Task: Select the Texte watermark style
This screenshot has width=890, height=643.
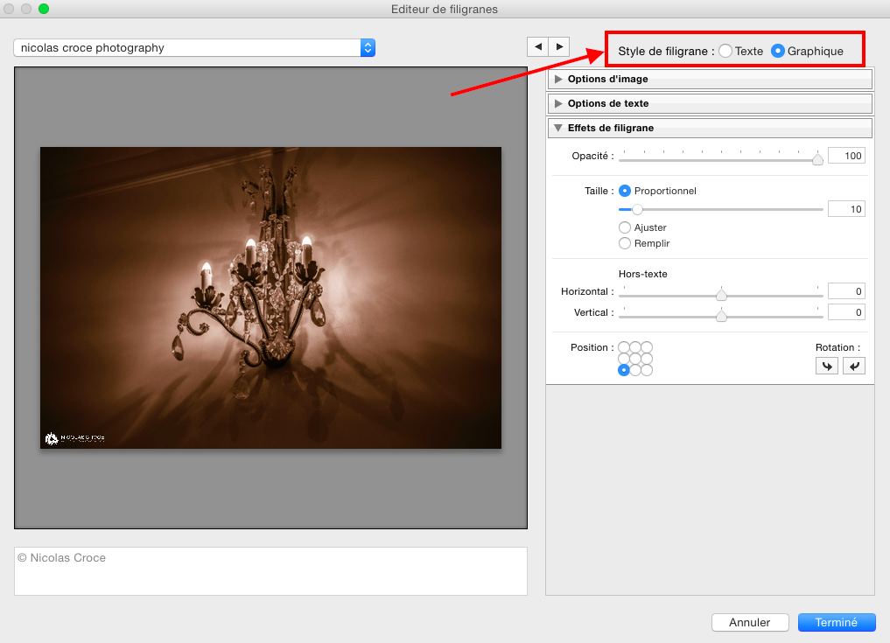Action: [725, 51]
